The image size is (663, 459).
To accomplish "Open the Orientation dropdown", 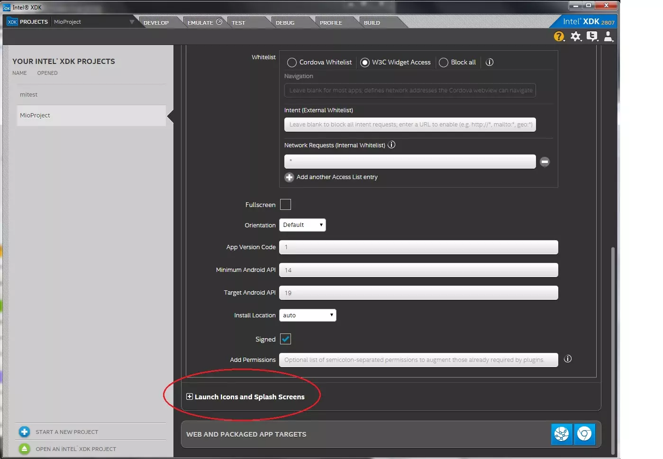I will [302, 225].
